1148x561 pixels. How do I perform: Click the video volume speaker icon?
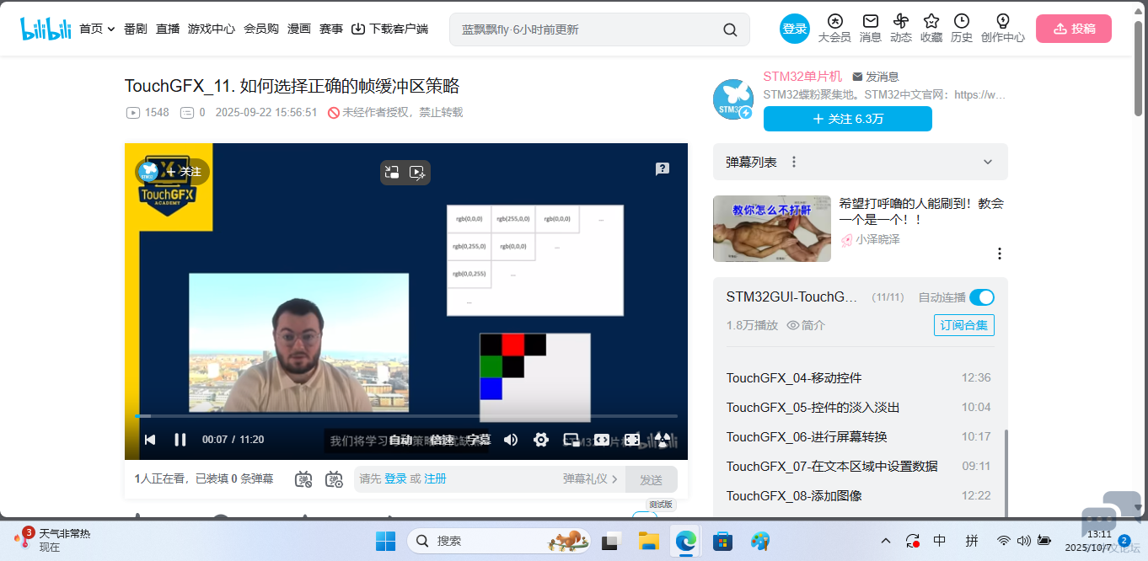(511, 440)
